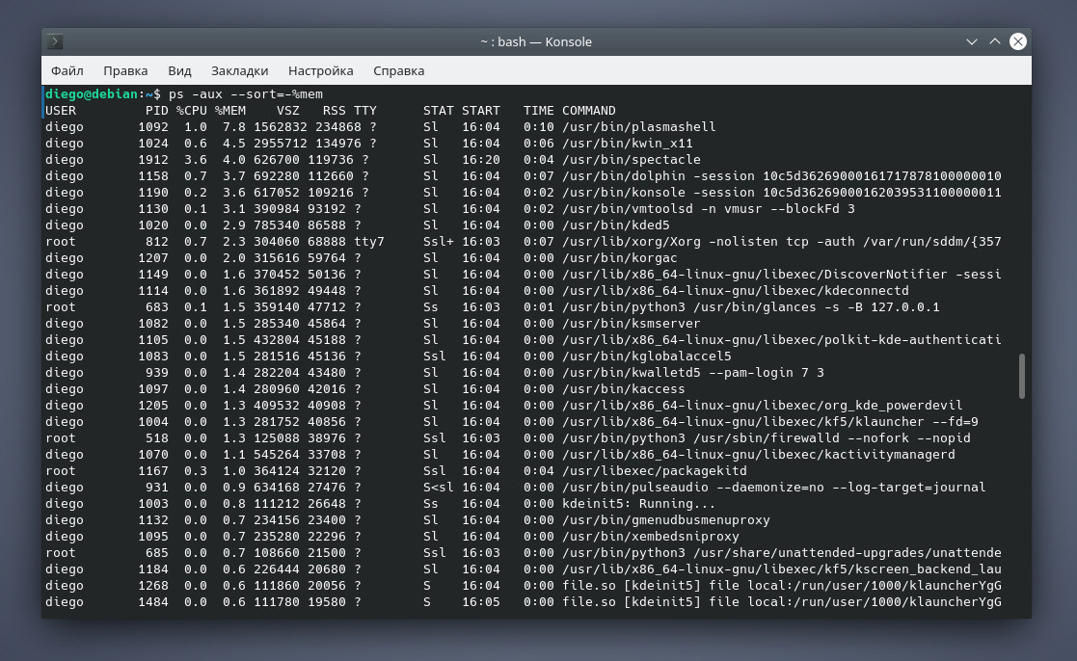
Task: Click the 'diego@debian' prompt text
Action: [x=92, y=93]
